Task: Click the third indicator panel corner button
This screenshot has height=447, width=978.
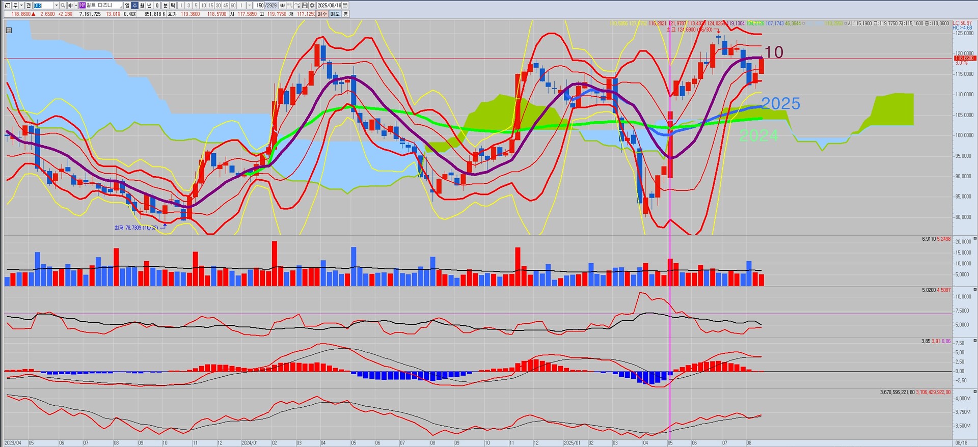Action: click(x=975, y=289)
